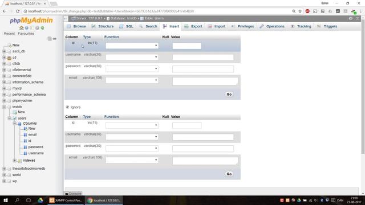Open the Favourites tables link
365x205 pixels.
coord(26,34)
